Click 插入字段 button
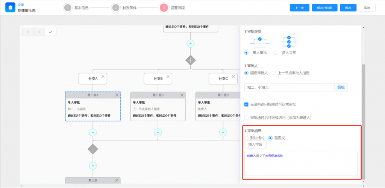 (x=256, y=145)
